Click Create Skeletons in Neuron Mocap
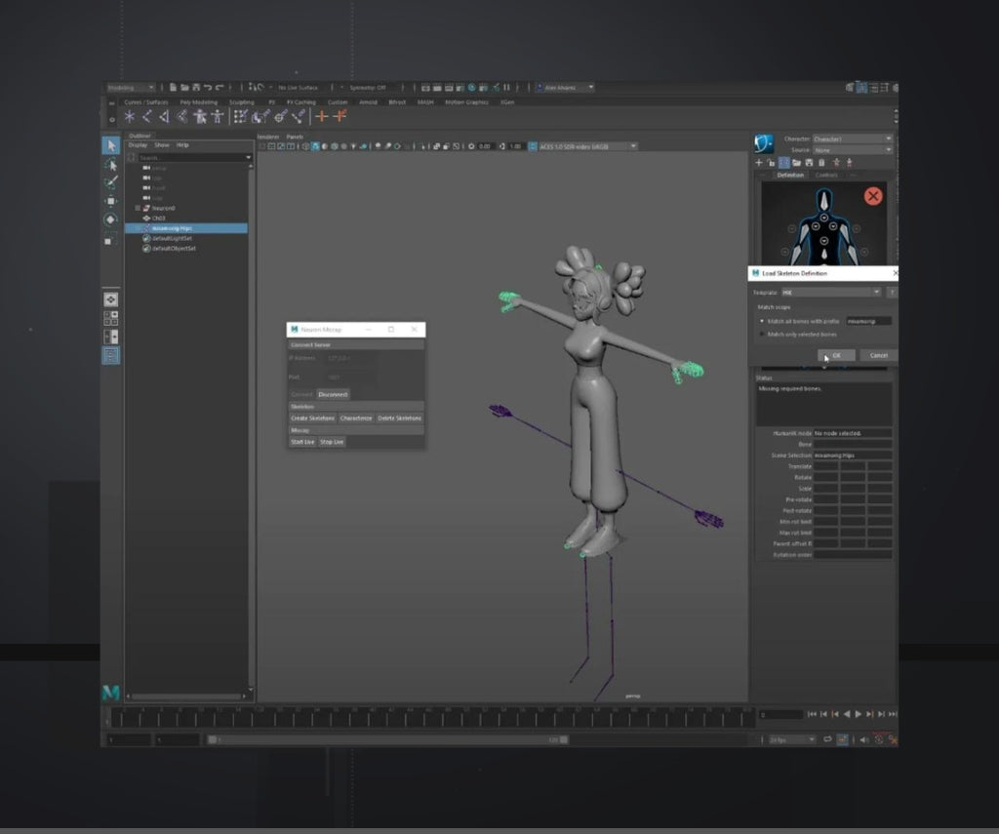The height and width of the screenshot is (834, 999). click(312, 418)
